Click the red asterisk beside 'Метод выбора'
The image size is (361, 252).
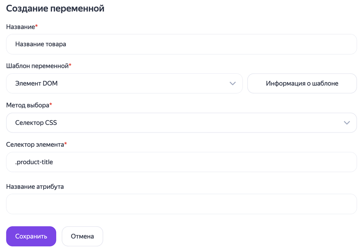(51, 104)
